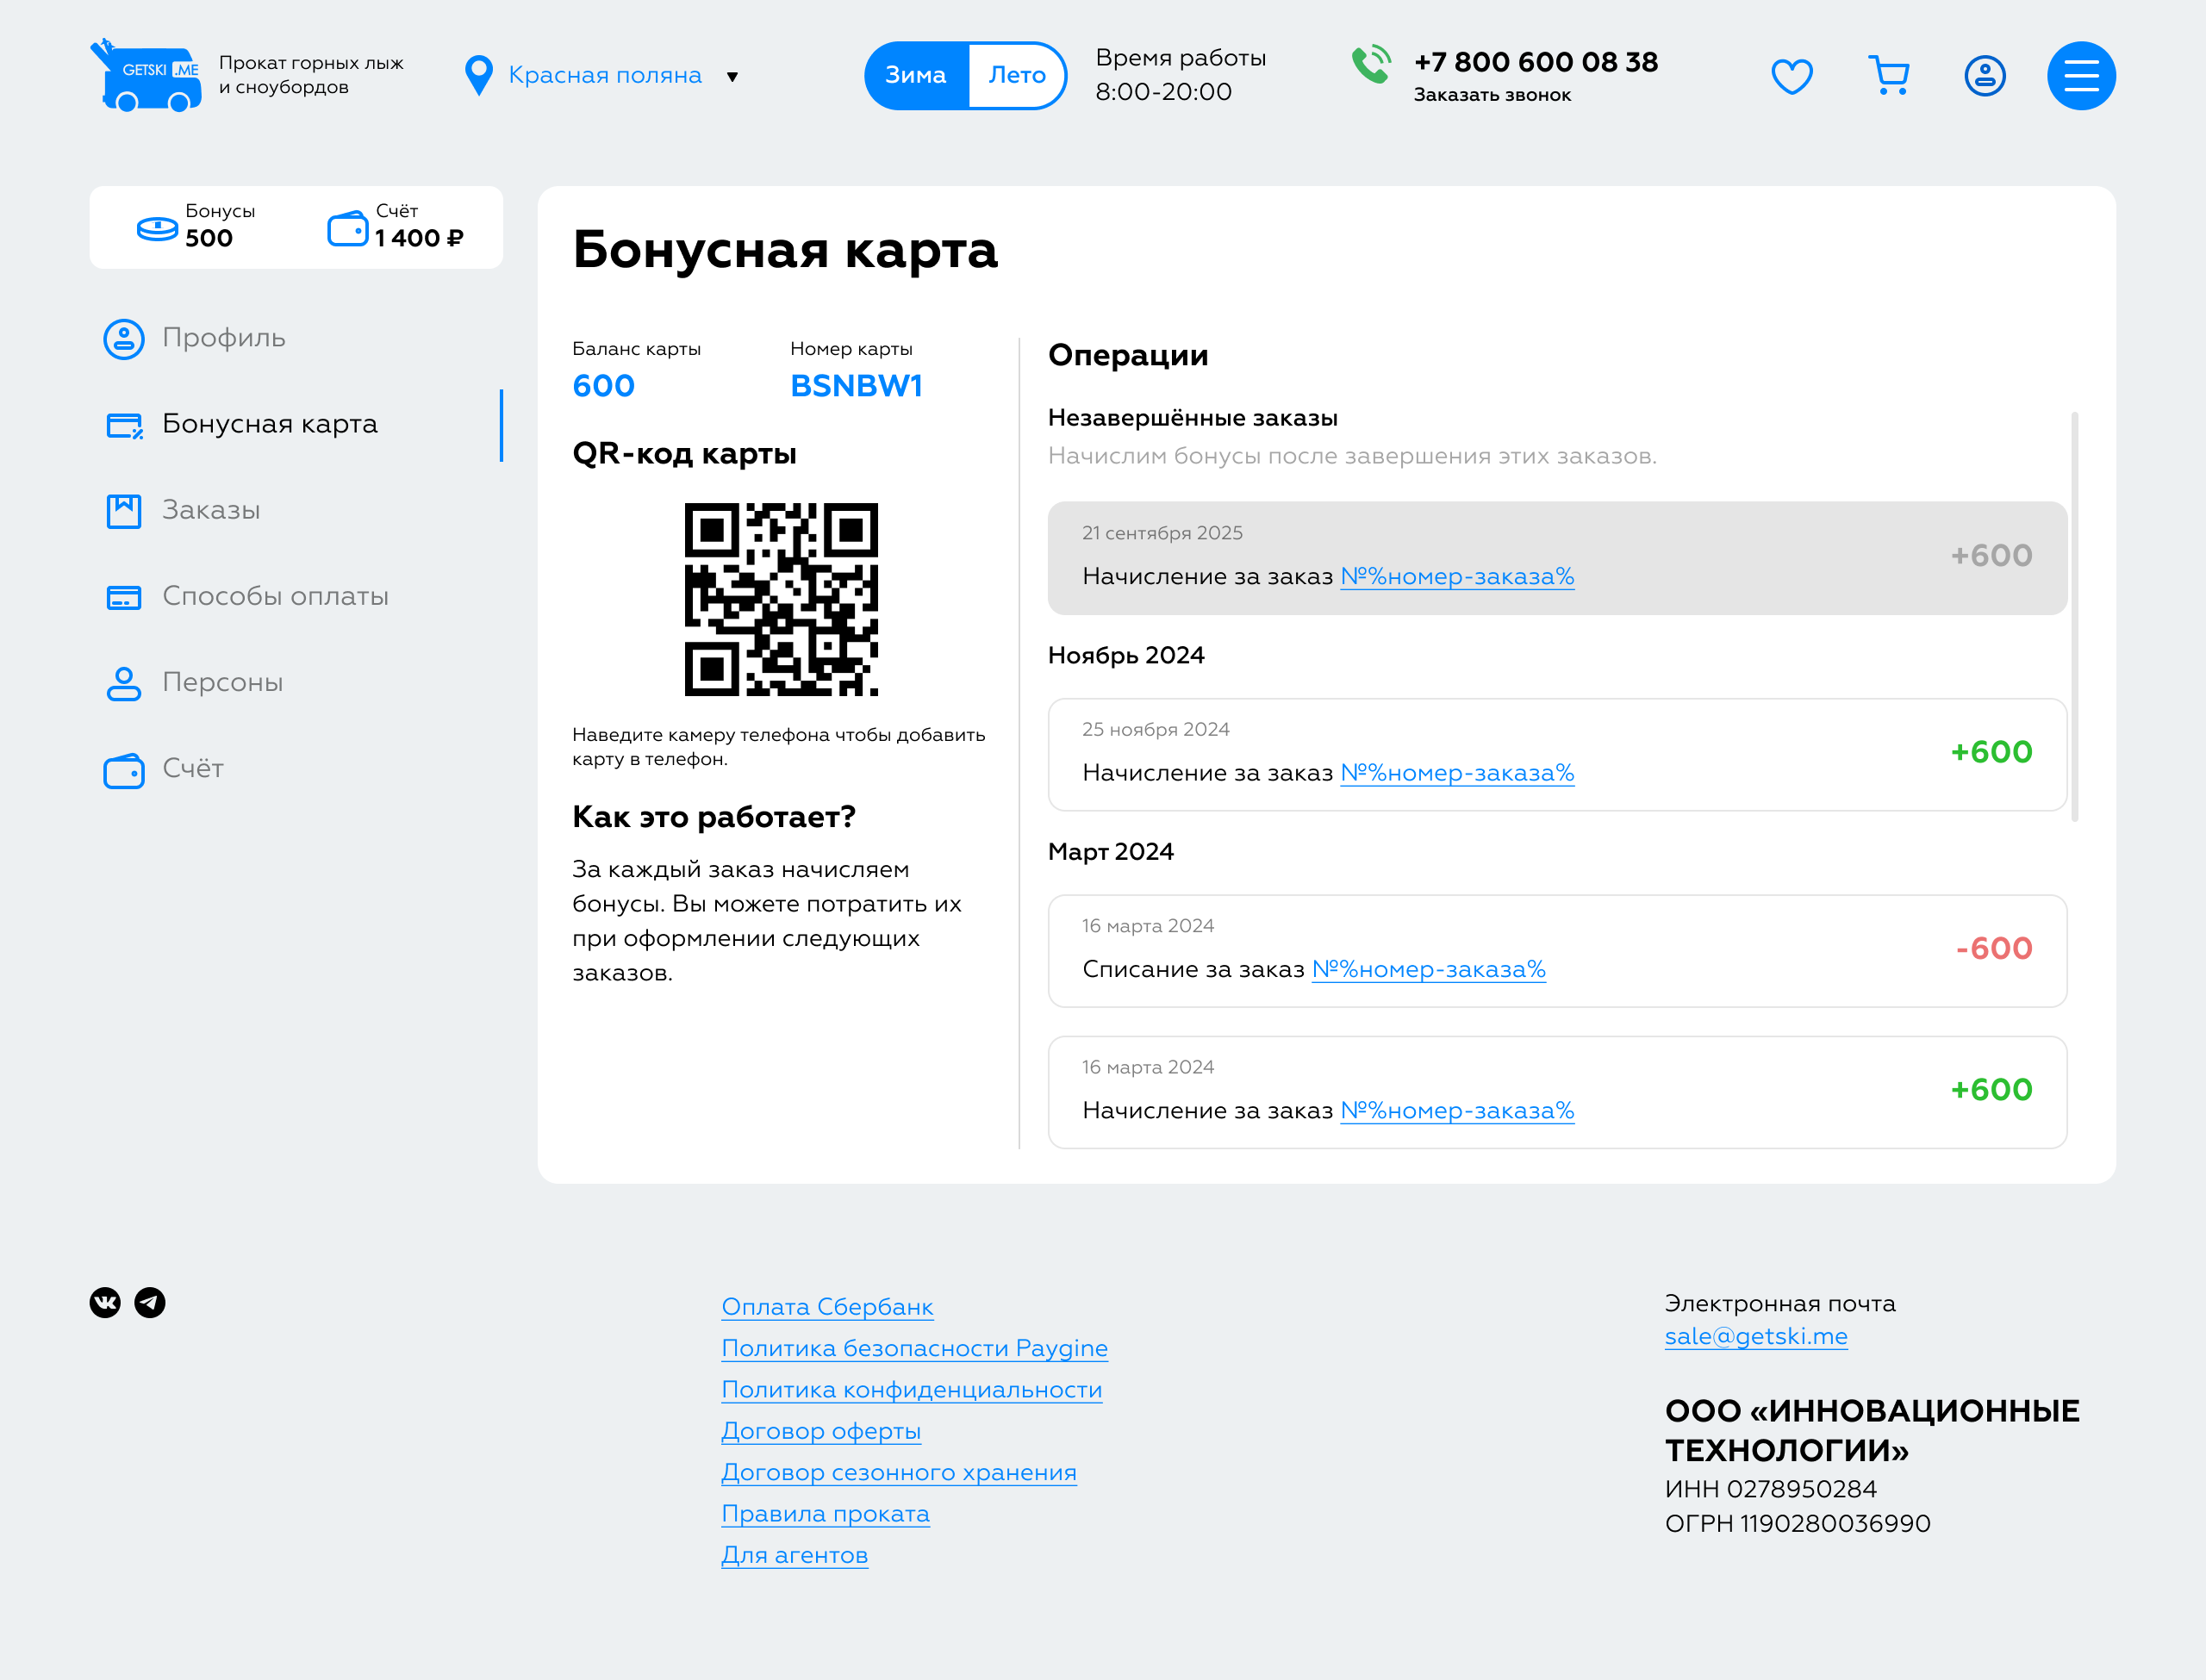
Task: Go to Заказы menu item
Action: 211,510
